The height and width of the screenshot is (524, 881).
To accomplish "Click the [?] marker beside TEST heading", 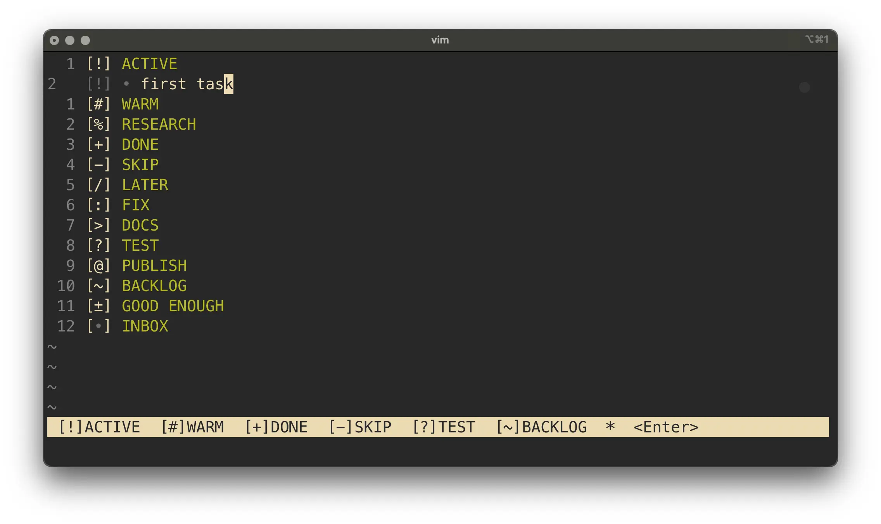I will [x=98, y=245].
